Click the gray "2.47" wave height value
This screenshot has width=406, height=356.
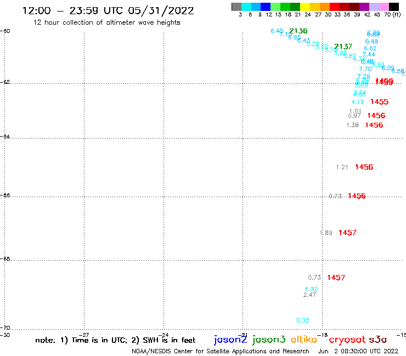click(x=309, y=295)
